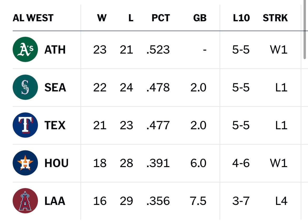This screenshot has height=222, width=308.
Task: Open the ATH team link
Action: (x=55, y=50)
